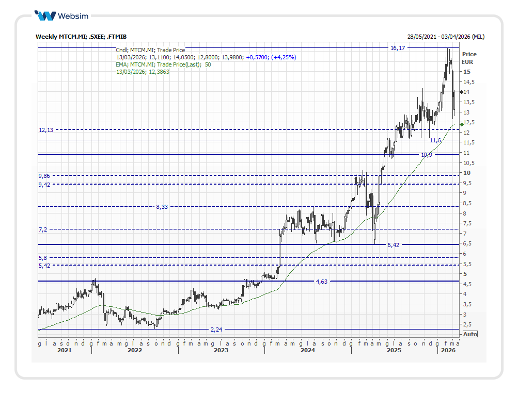
Task: Click the 6,42 support level label
Action: (393, 245)
